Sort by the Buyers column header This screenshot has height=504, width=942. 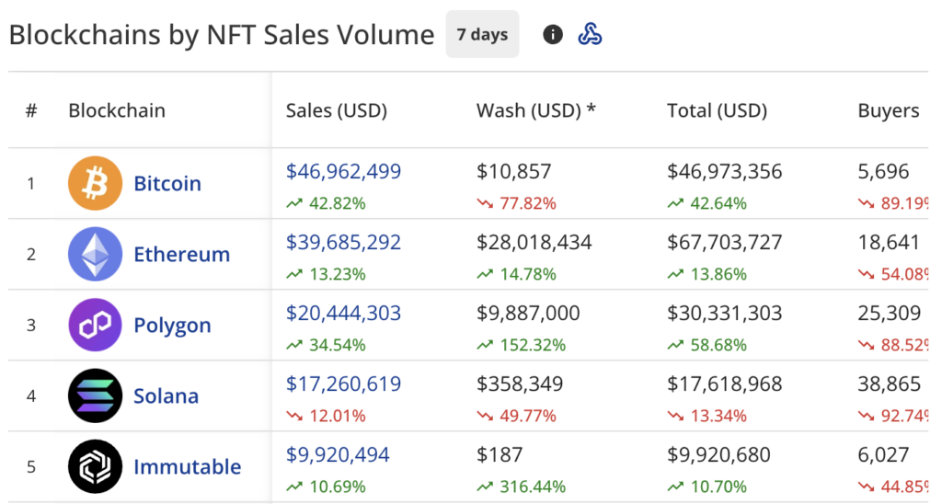pyautogui.click(x=889, y=111)
